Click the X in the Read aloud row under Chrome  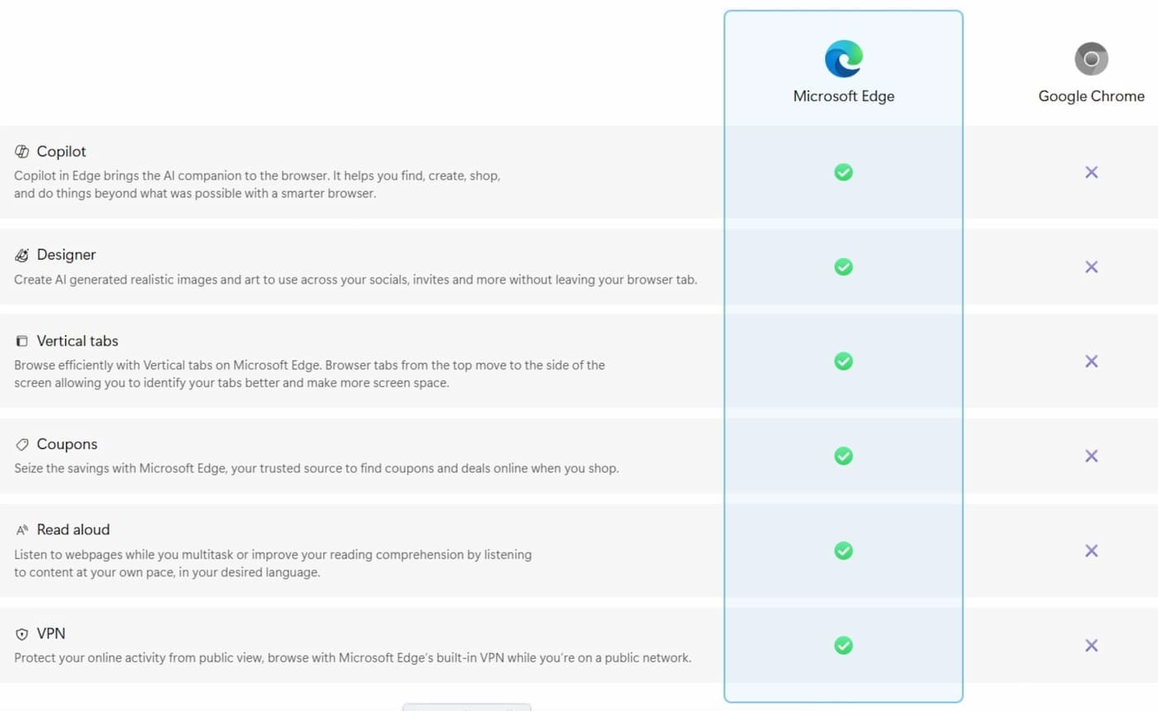click(1090, 551)
